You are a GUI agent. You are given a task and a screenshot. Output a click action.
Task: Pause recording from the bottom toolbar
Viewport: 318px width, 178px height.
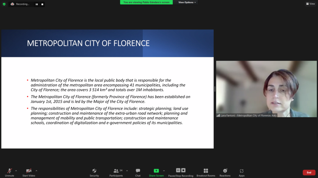178,170
